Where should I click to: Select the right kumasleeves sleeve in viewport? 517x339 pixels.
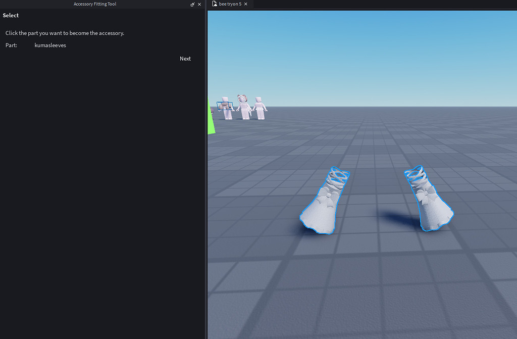(428, 200)
